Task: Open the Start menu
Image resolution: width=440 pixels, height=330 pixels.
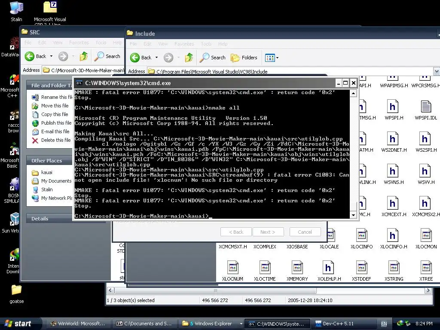Action: pos(20,324)
